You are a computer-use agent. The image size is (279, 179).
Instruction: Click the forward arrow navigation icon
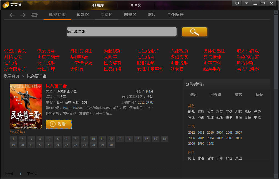click(x=23, y=15)
